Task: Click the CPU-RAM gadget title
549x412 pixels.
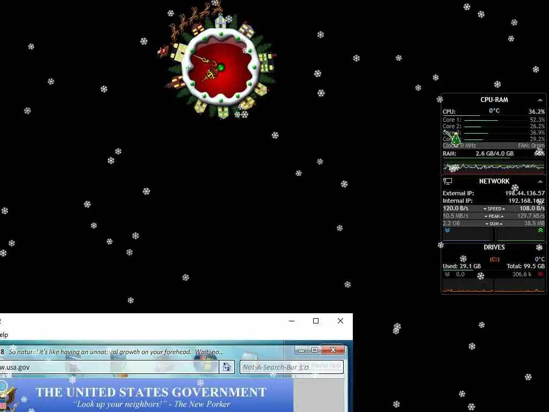Action: coord(494,100)
